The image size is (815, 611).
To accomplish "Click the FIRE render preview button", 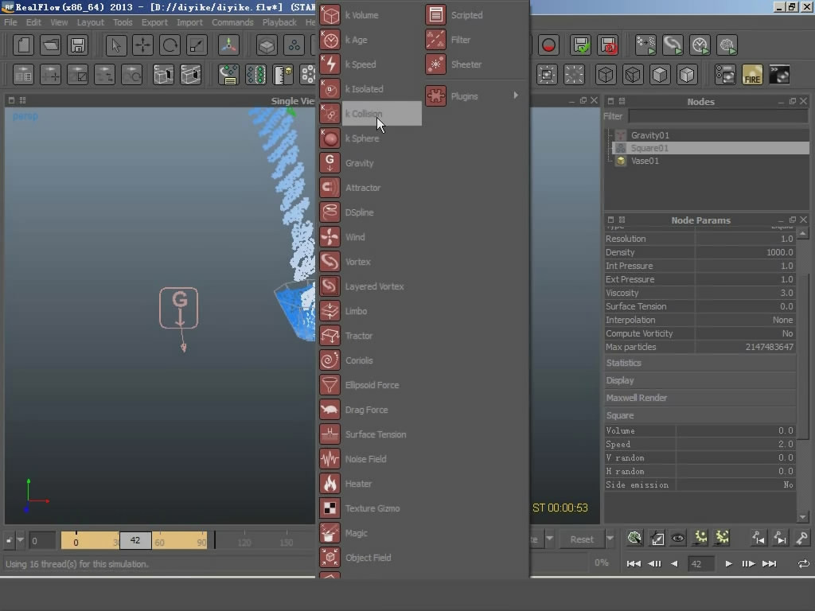I will pos(752,75).
